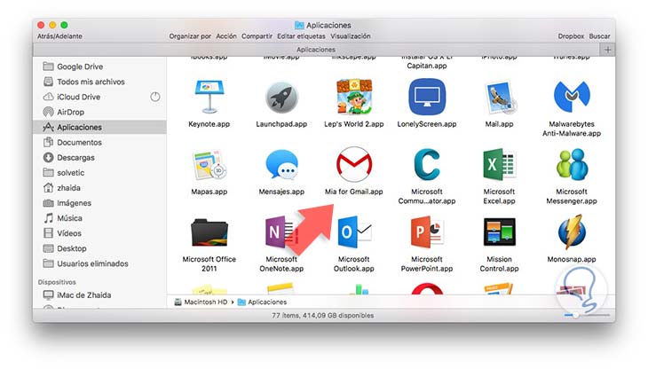The image size is (648, 369).
Task: Click the Aplicaciones window title folder icon
Action: (x=299, y=25)
